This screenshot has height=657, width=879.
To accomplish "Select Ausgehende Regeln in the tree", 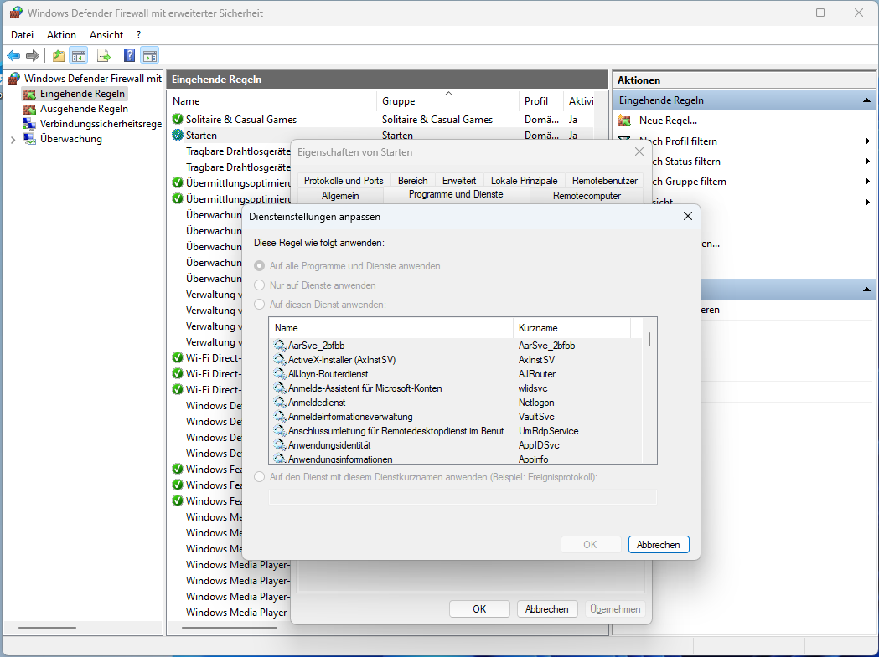I will point(84,109).
